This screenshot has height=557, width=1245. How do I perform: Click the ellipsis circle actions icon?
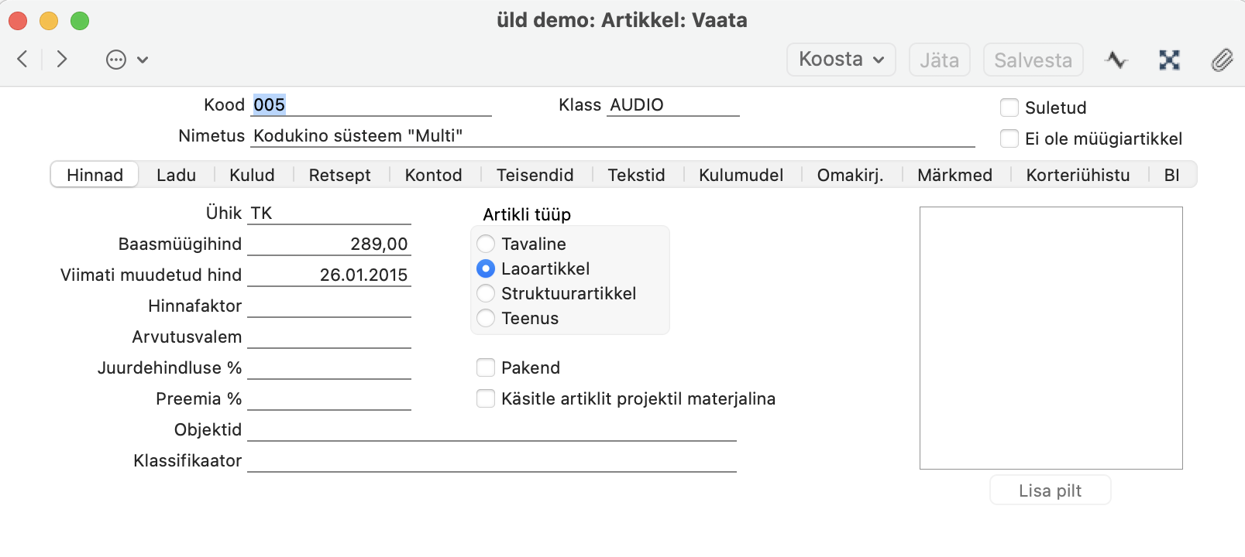(x=116, y=60)
